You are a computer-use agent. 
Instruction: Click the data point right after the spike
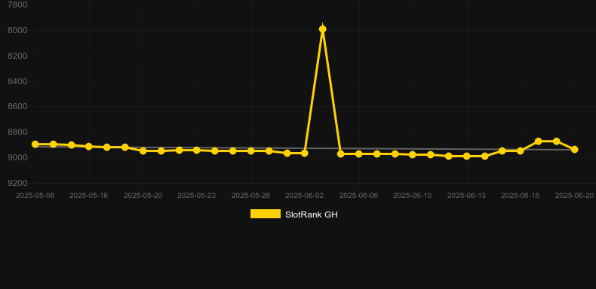pos(340,154)
